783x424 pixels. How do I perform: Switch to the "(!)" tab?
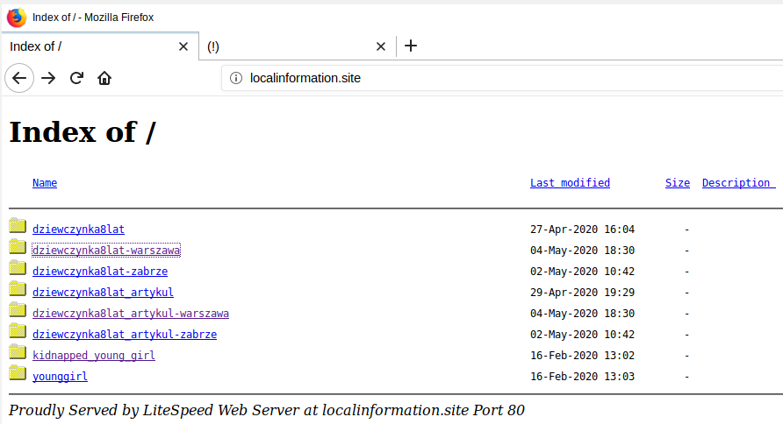click(x=290, y=46)
